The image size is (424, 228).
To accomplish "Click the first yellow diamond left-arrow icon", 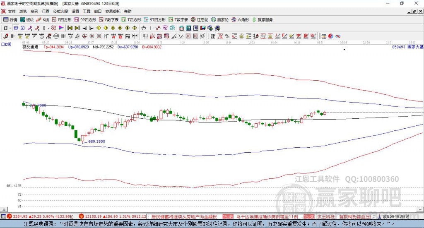I will tap(99, 28).
